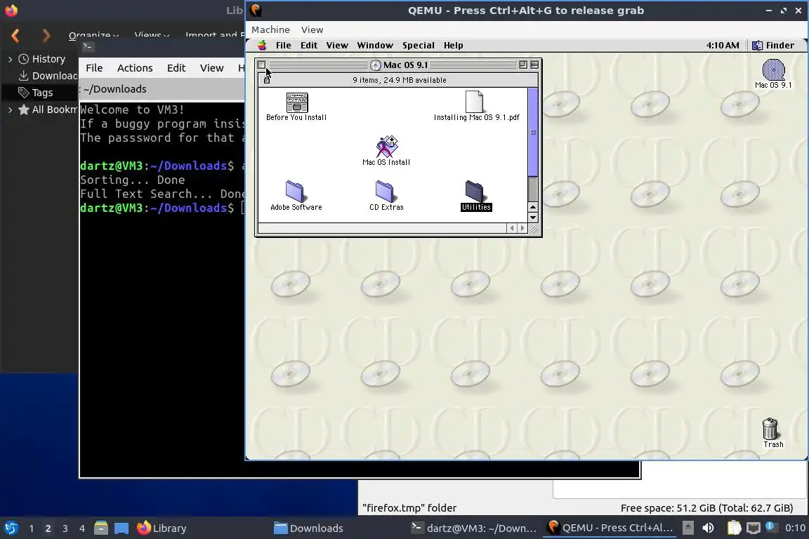The width and height of the screenshot is (809, 539).
Task: Click the horizontal scroll right arrow
Action: (x=522, y=228)
